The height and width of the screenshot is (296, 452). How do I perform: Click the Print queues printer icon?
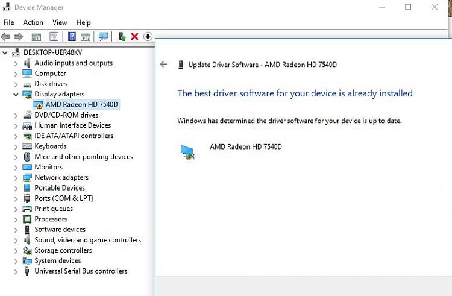coord(27,209)
